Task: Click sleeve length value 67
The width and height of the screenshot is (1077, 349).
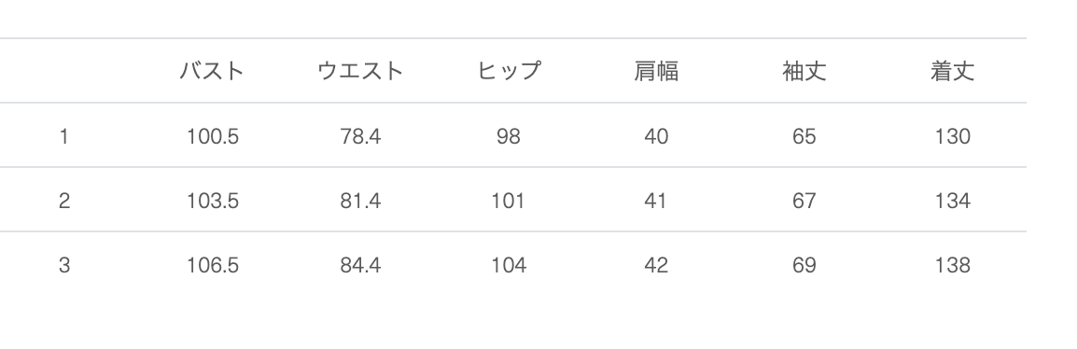Action: tap(804, 202)
